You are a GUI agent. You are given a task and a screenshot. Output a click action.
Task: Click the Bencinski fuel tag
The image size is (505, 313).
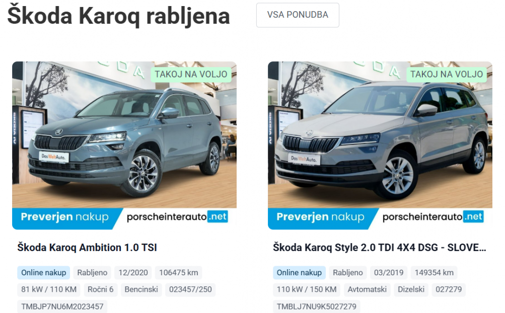(x=141, y=289)
